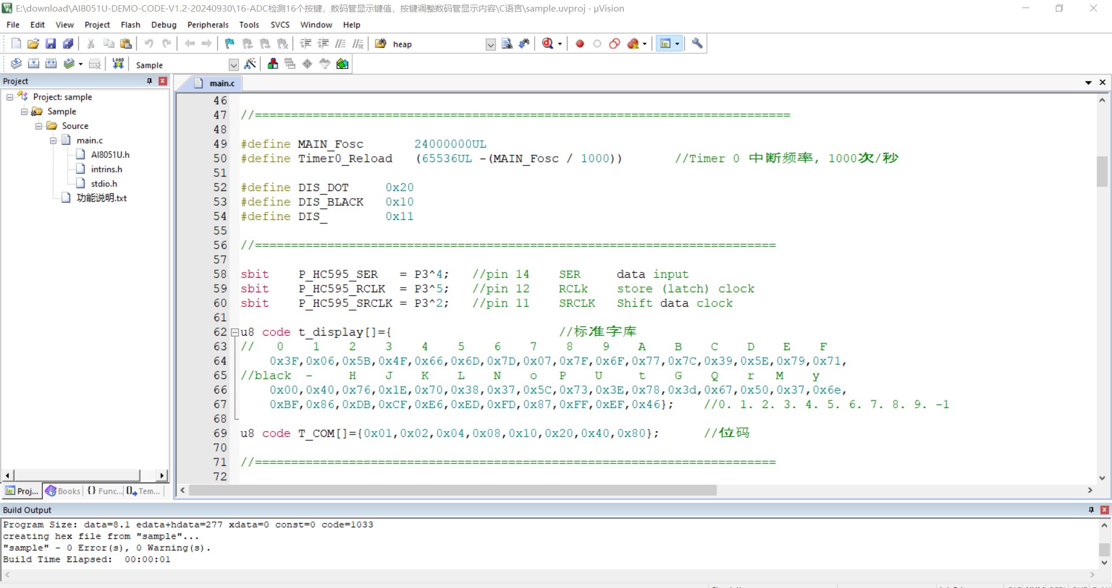Open the heap find combo box dropdown
The width and height of the screenshot is (1112, 588).
coord(491,45)
